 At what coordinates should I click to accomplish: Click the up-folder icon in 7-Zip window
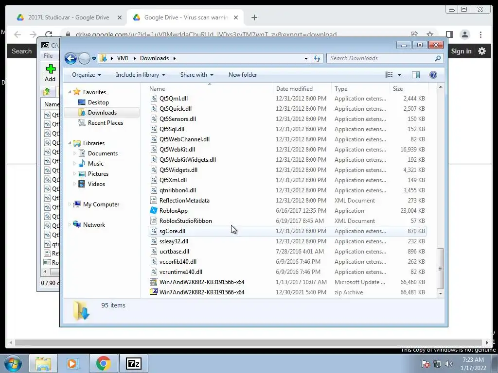coord(47,92)
